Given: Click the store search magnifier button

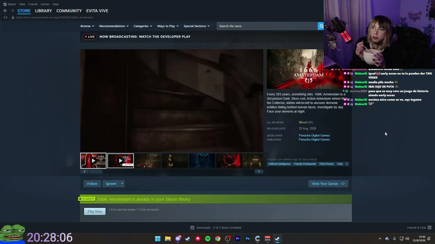Looking at the screenshot, I should point(321,26).
